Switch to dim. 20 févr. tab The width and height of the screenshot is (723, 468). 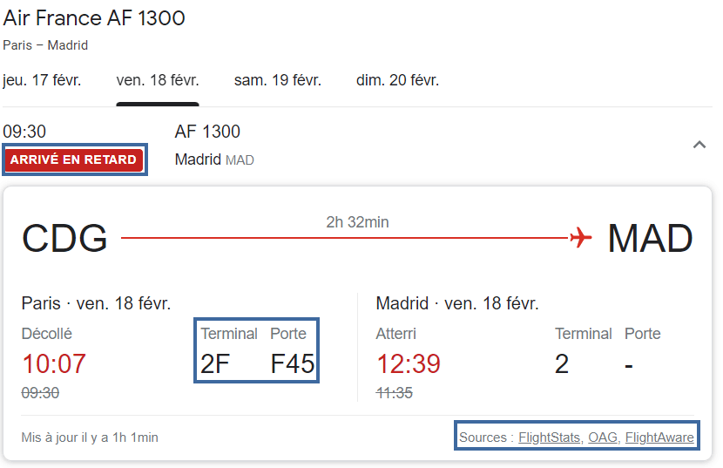397,80
